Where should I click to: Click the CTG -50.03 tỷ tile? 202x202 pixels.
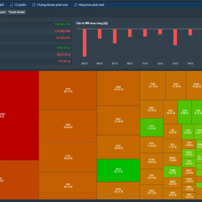point(68,157)
